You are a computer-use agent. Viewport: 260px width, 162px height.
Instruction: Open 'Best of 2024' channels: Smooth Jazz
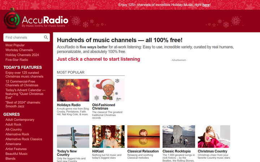coord(23,104)
